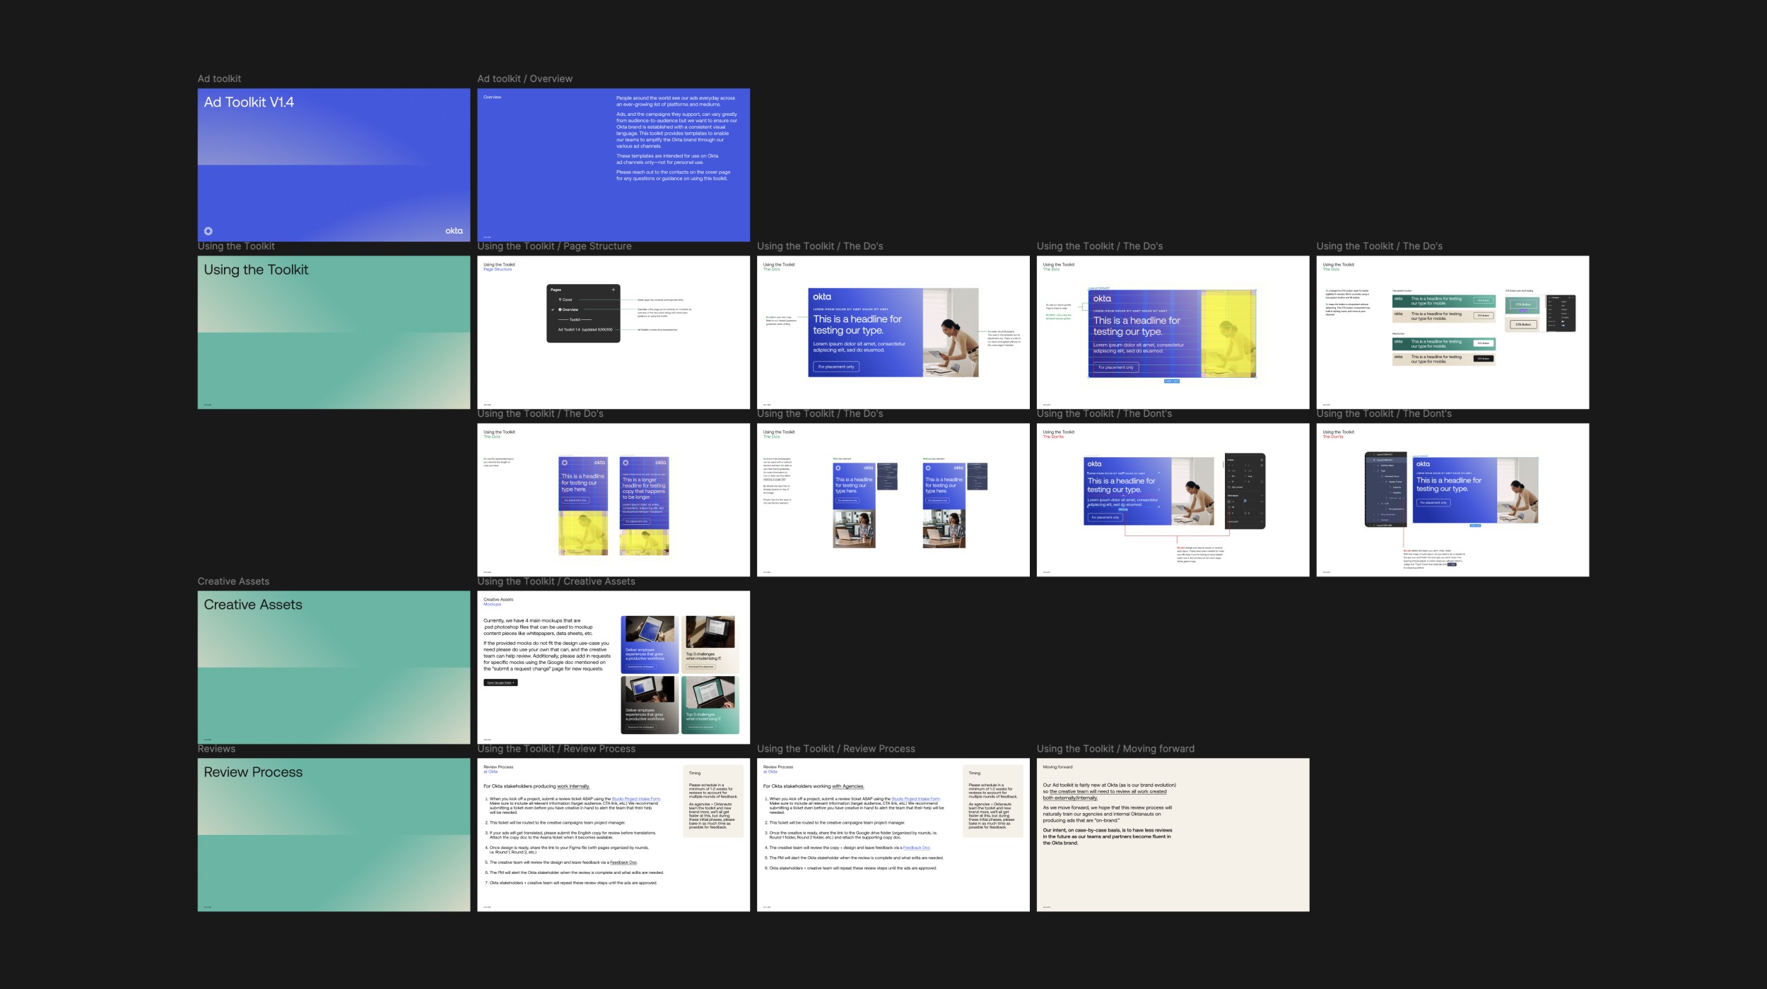Click the okta wordmark on Ad Toolkit cover
Viewport: 1767px width, 989px height.
coord(454,231)
